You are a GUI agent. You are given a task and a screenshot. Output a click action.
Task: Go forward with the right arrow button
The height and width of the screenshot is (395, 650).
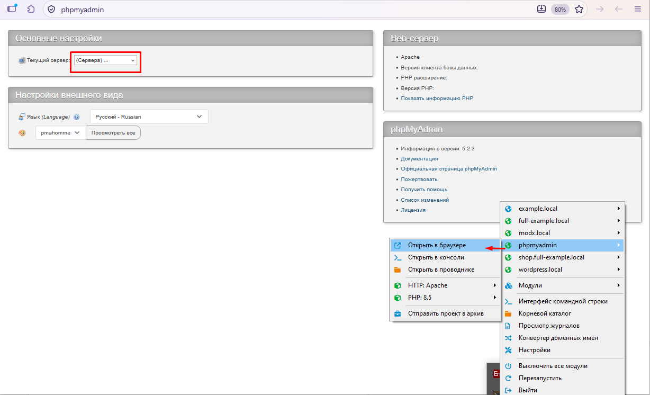[600, 9]
